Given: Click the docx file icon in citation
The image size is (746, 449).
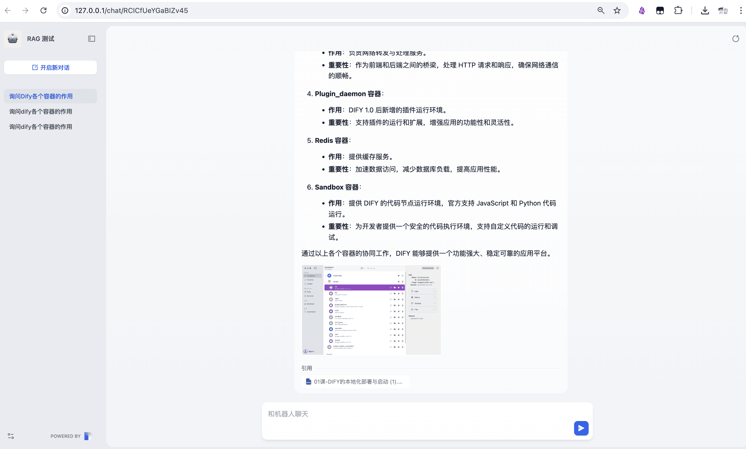Looking at the screenshot, I should point(308,382).
